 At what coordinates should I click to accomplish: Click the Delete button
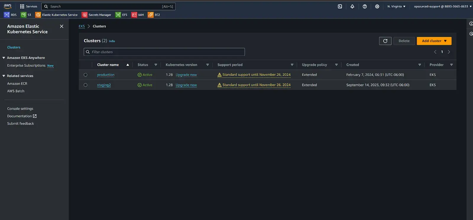coord(404,41)
